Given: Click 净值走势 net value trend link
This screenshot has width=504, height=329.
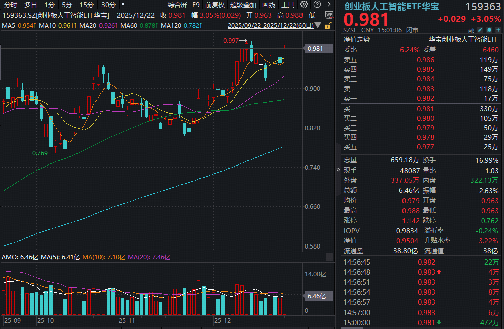Looking at the screenshot, I should pyautogui.click(x=356, y=38).
